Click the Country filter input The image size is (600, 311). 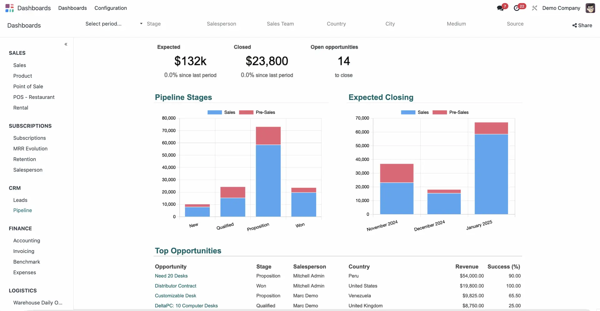coord(336,24)
